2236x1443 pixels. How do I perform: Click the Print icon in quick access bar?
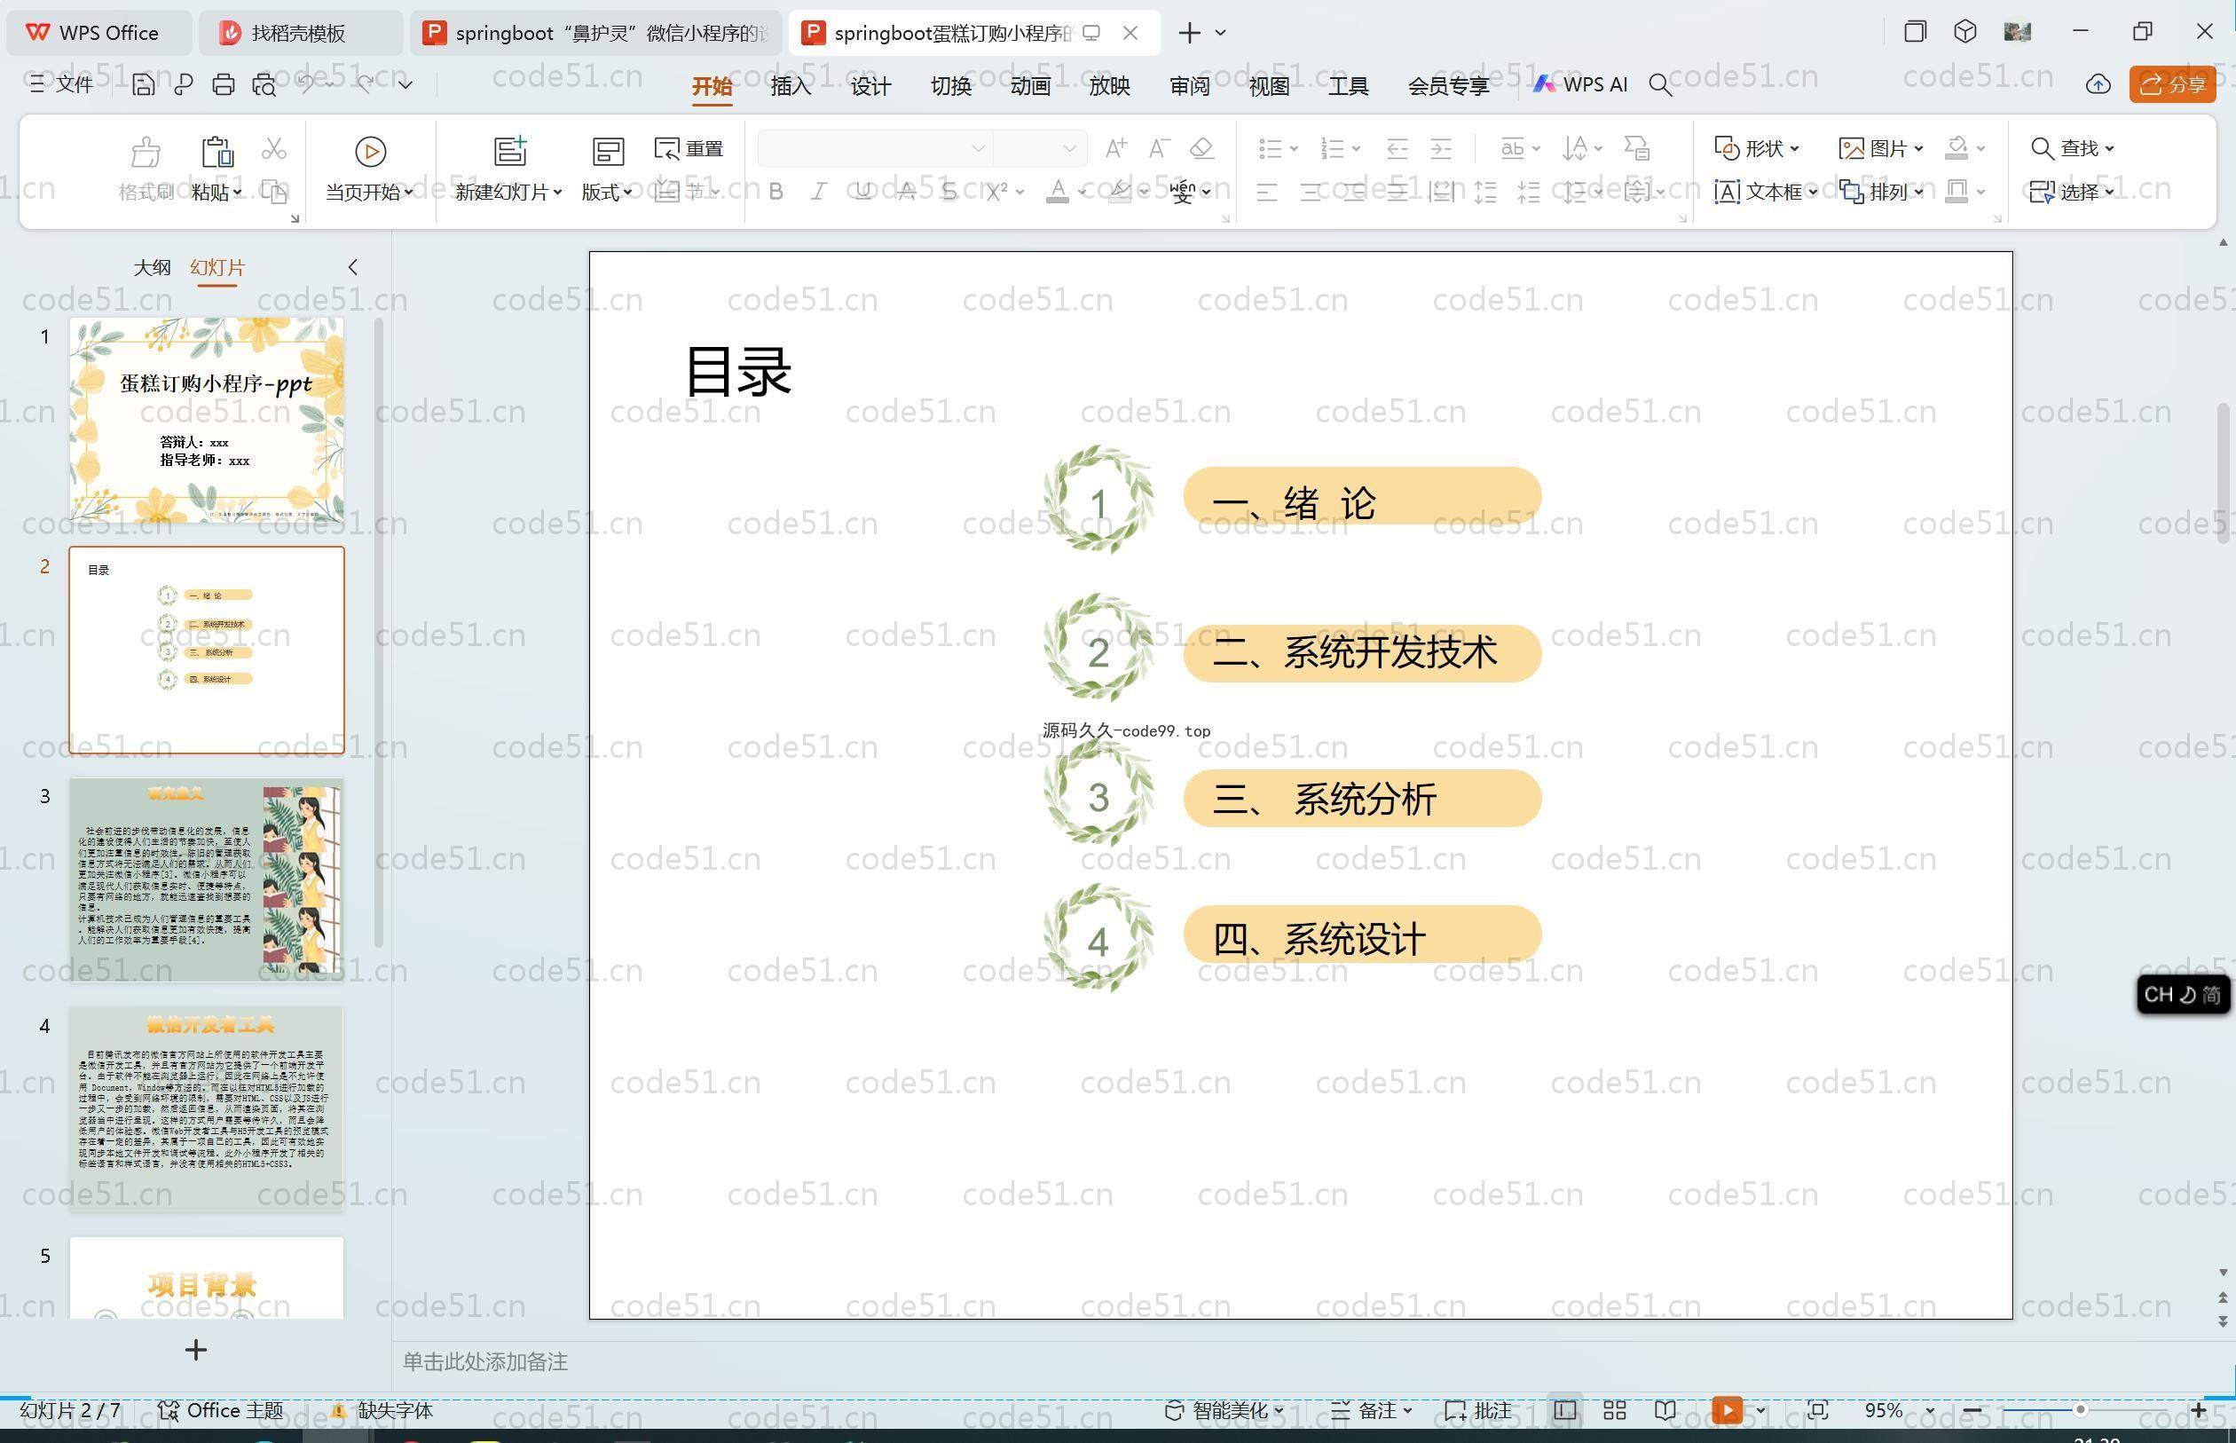click(223, 85)
